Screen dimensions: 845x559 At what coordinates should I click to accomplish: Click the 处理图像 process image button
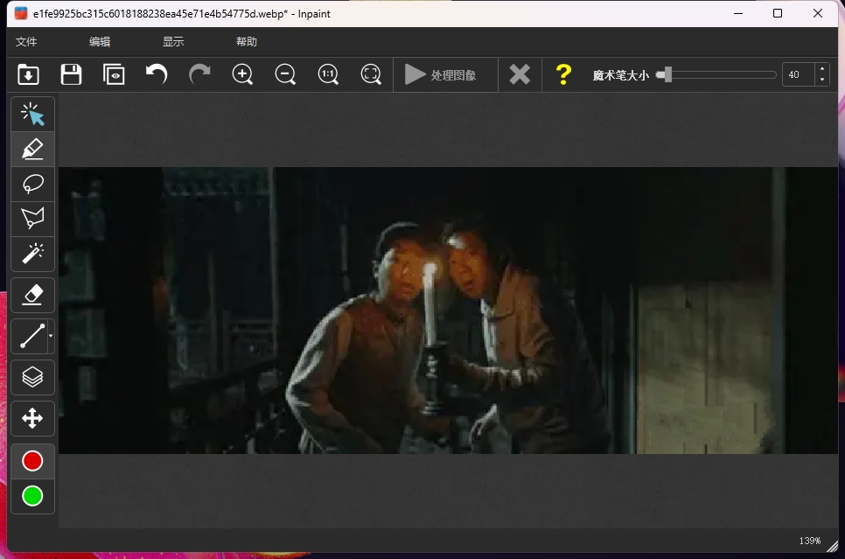pos(445,75)
